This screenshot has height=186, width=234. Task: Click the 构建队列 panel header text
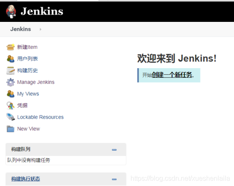coord(21,149)
